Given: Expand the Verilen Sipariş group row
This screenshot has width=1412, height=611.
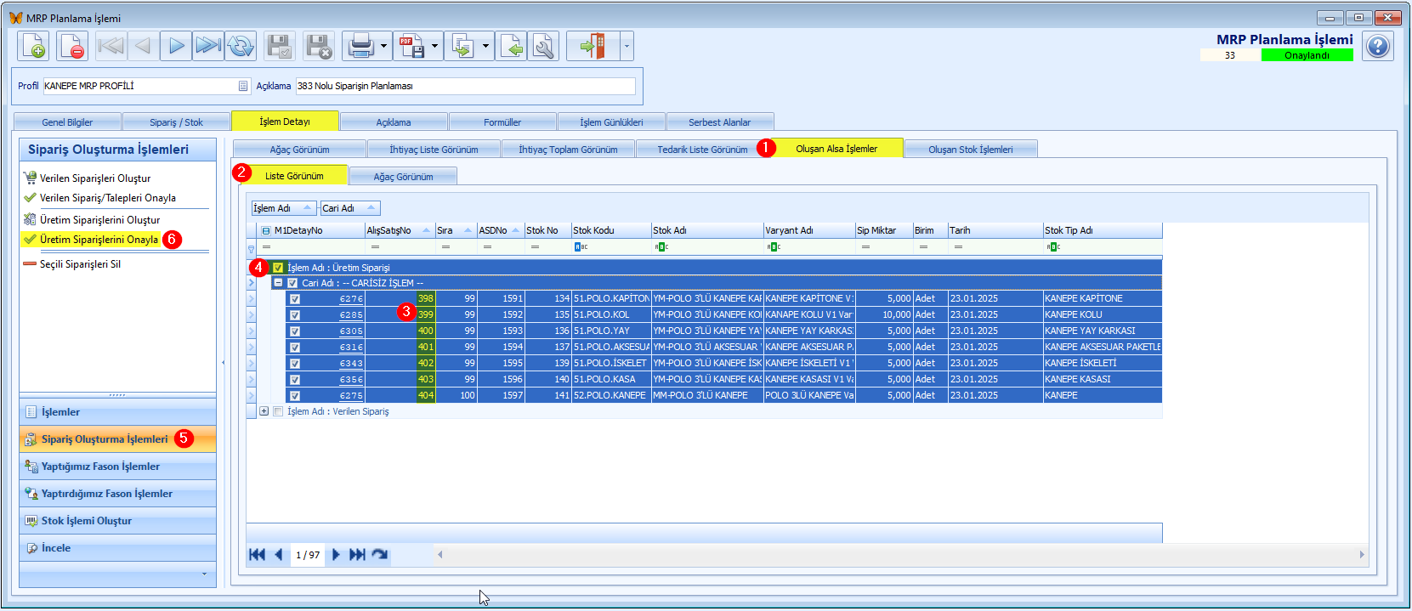Looking at the screenshot, I should (x=264, y=411).
